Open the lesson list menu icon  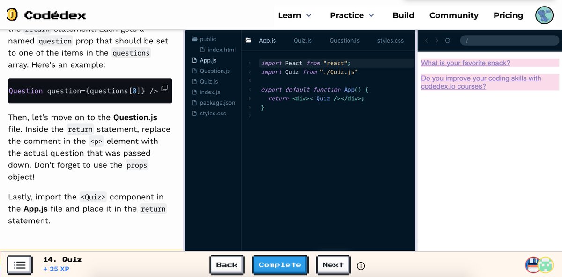click(x=19, y=265)
